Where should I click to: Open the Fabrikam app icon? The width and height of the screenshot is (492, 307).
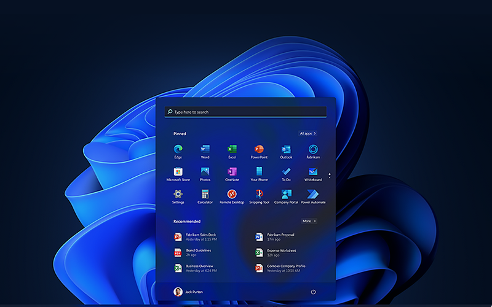[313, 149]
